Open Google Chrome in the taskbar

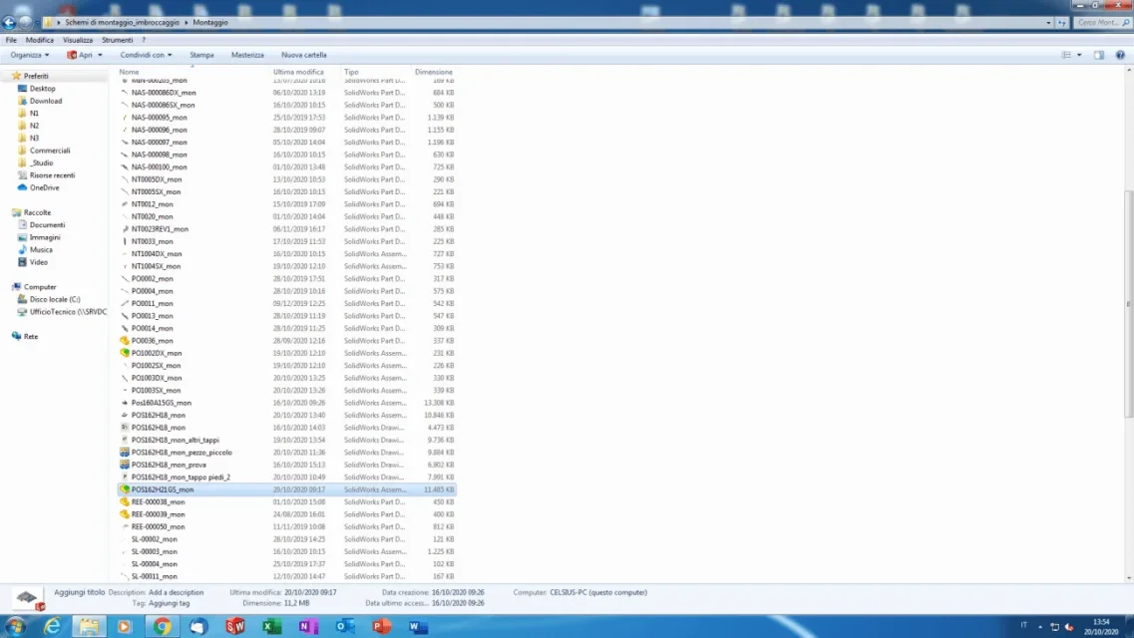pyautogui.click(x=162, y=626)
